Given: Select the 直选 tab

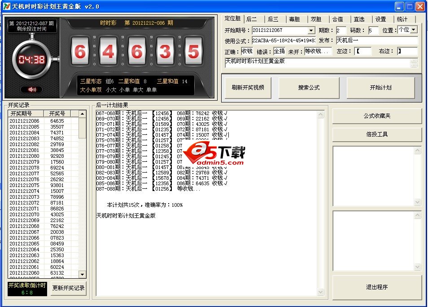Looking at the screenshot, I should click(359, 19).
